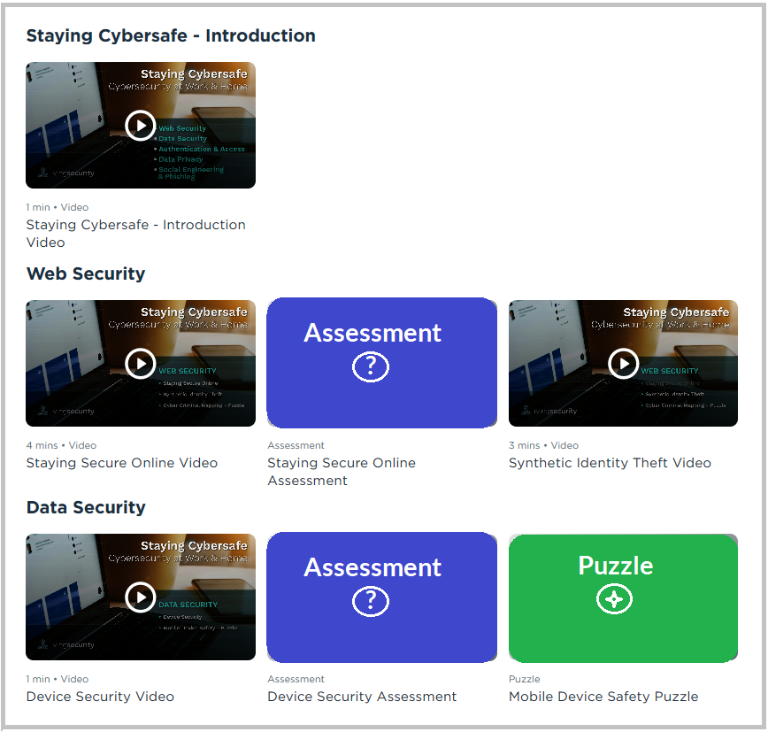Click the green Puzzle card title text
Viewport: 768px width, 732px height.
click(616, 566)
